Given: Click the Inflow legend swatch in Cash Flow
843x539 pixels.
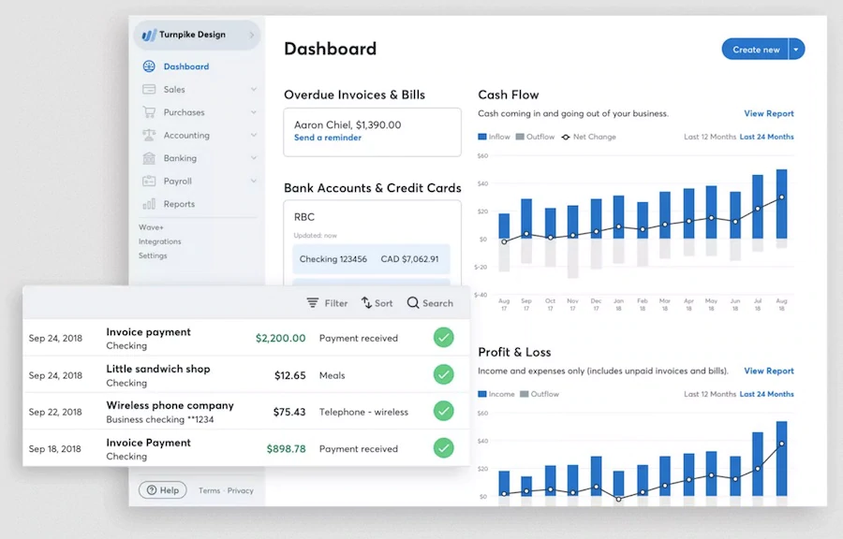Looking at the screenshot, I should click(x=482, y=137).
